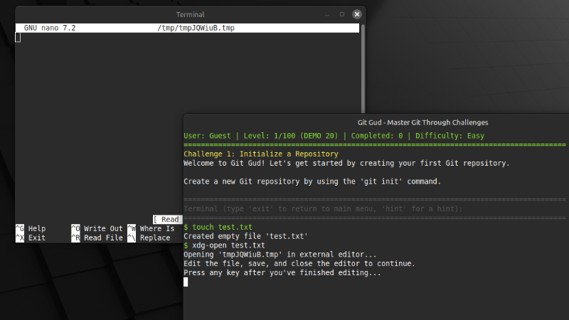This screenshot has height=320, width=569.
Task: Click the 'Created empty file' output line
Action: coord(245,236)
